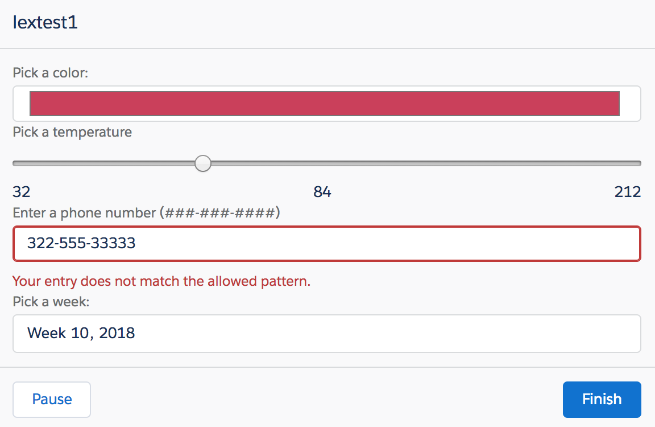Viewport: 655px width, 427px height.
Task: Place cursor after 322-555-33333 text
Action: click(137, 244)
